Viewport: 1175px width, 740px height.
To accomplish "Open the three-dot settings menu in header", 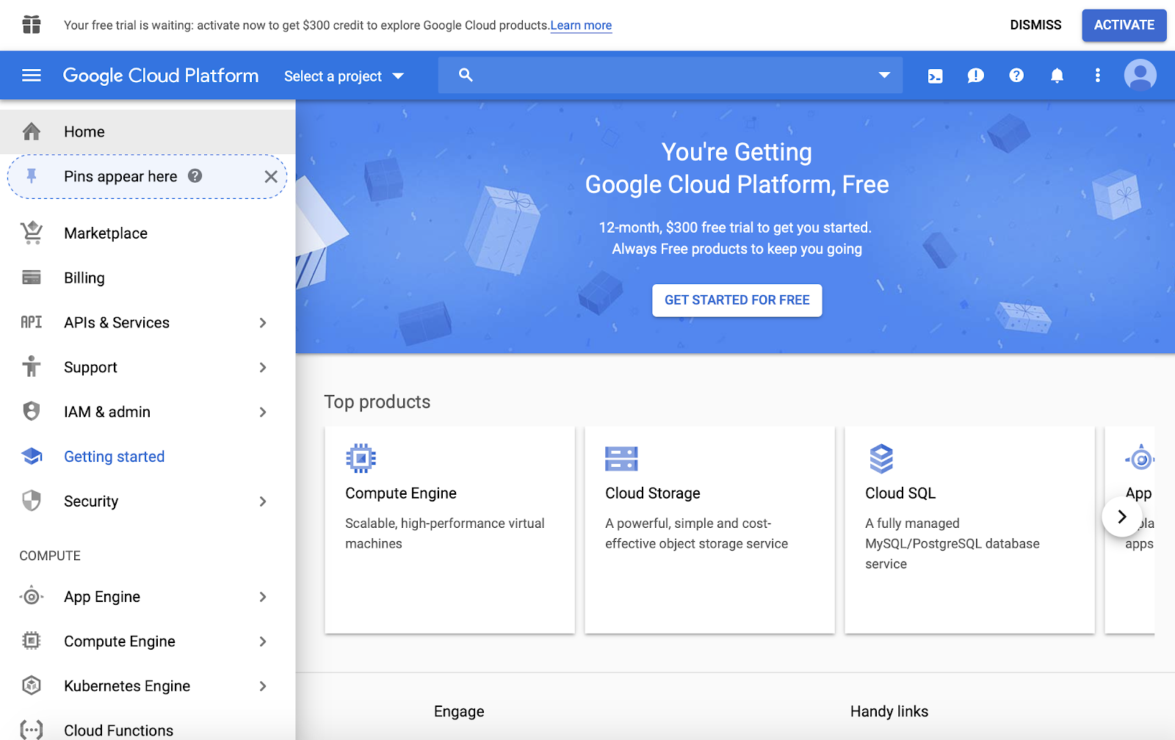I will click(1097, 75).
